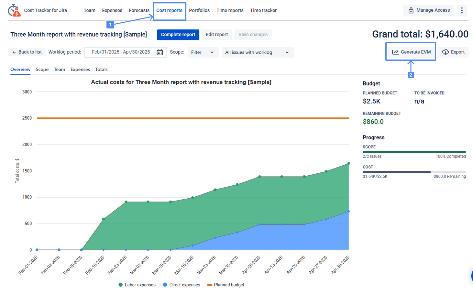
Task: Select the Totals tab
Action: [x=101, y=70]
